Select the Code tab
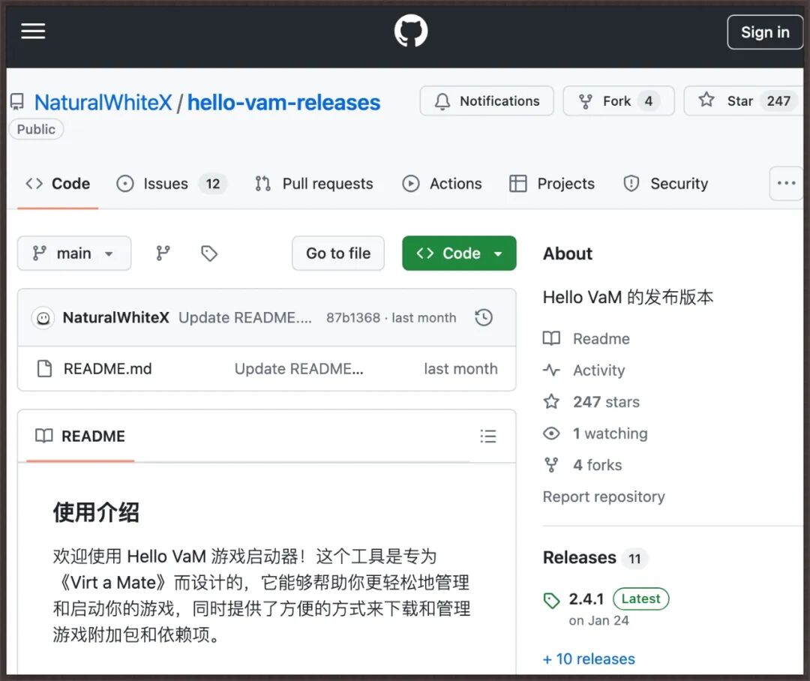This screenshot has width=810, height=681. 58,184
